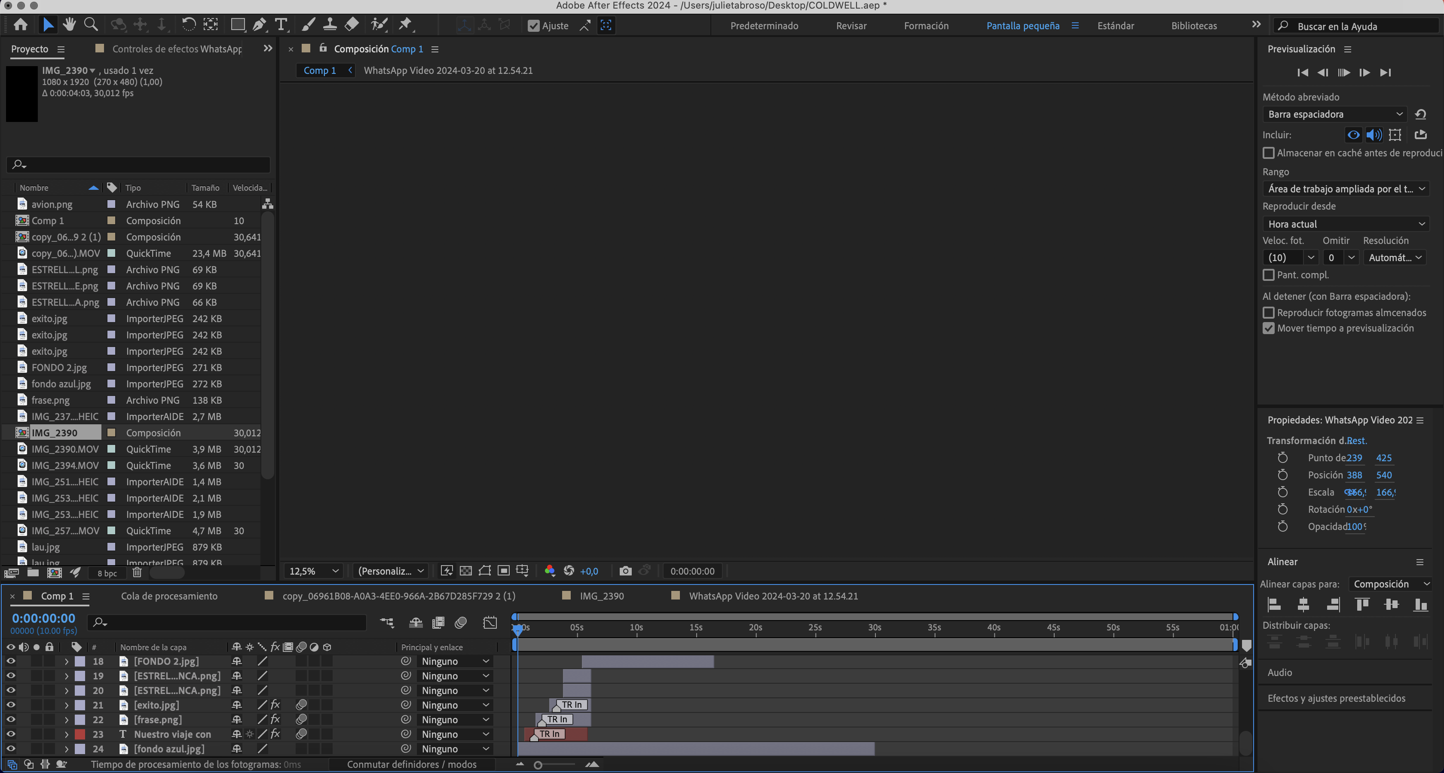Select the Eraser tool

(352, 24)
